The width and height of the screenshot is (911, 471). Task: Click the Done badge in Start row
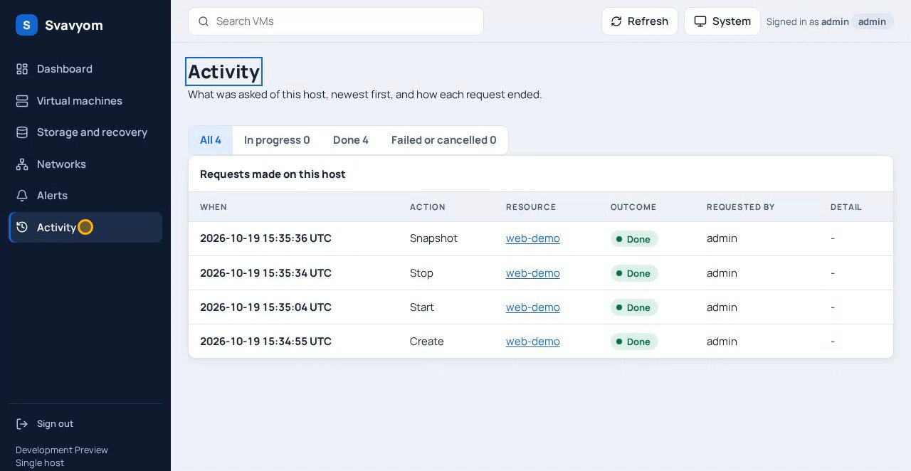click(x=634, y=307)
